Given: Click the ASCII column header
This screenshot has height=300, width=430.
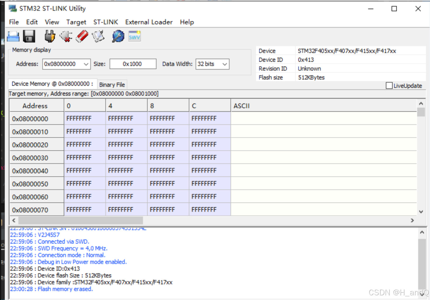Looking at the screenshot, I should [324, 106].
